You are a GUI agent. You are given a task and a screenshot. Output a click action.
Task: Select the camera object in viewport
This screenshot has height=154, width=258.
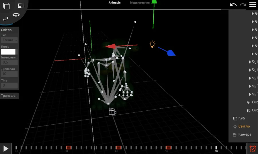pyautogui.click(x=113, y=111)
